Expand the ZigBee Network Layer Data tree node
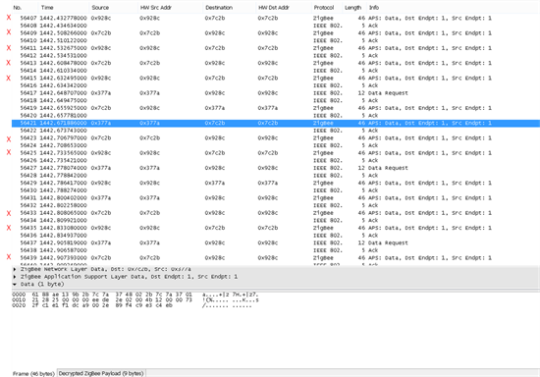Viewport: 540px width, 377px height. point(15,269)
